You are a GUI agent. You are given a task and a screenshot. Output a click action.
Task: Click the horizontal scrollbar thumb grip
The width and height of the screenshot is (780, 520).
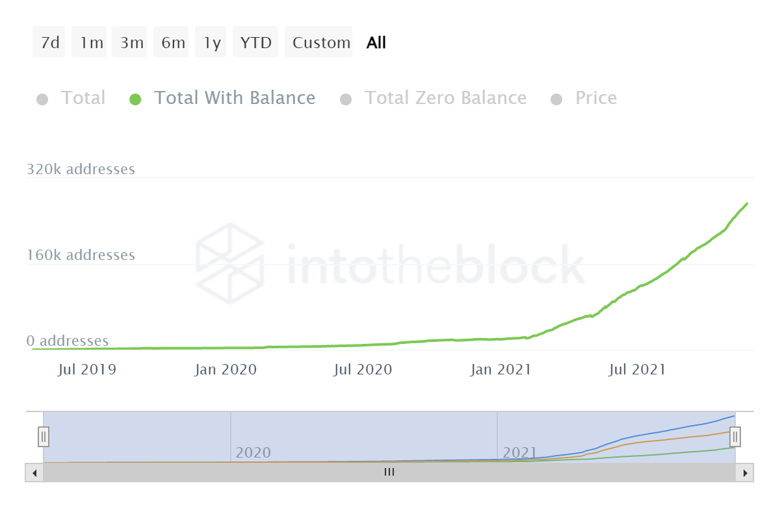[389, 473]
